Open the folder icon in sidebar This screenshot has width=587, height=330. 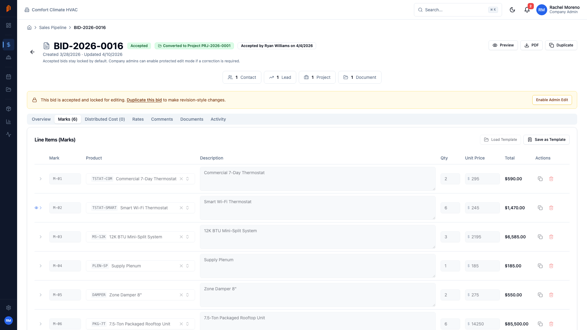click(9, 90)
